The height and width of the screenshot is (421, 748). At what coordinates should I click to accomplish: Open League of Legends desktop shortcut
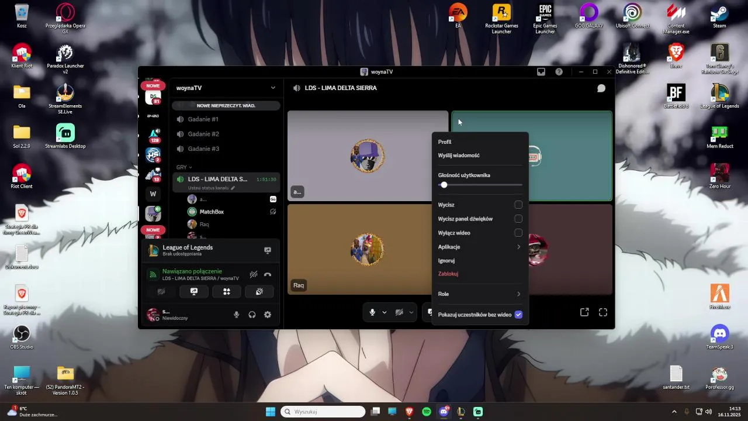click(x=719, y=96)
